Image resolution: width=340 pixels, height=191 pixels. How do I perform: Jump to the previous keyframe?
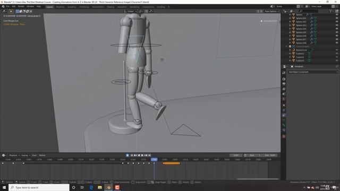pos(135,155)
